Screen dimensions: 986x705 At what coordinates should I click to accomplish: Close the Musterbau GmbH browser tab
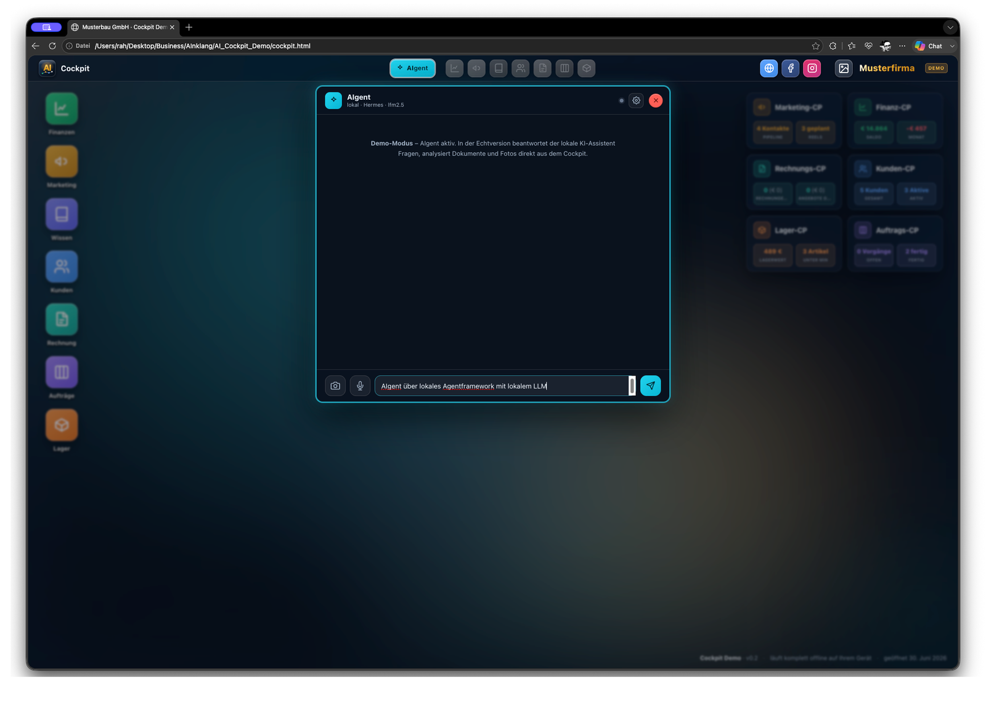[172, 27]
